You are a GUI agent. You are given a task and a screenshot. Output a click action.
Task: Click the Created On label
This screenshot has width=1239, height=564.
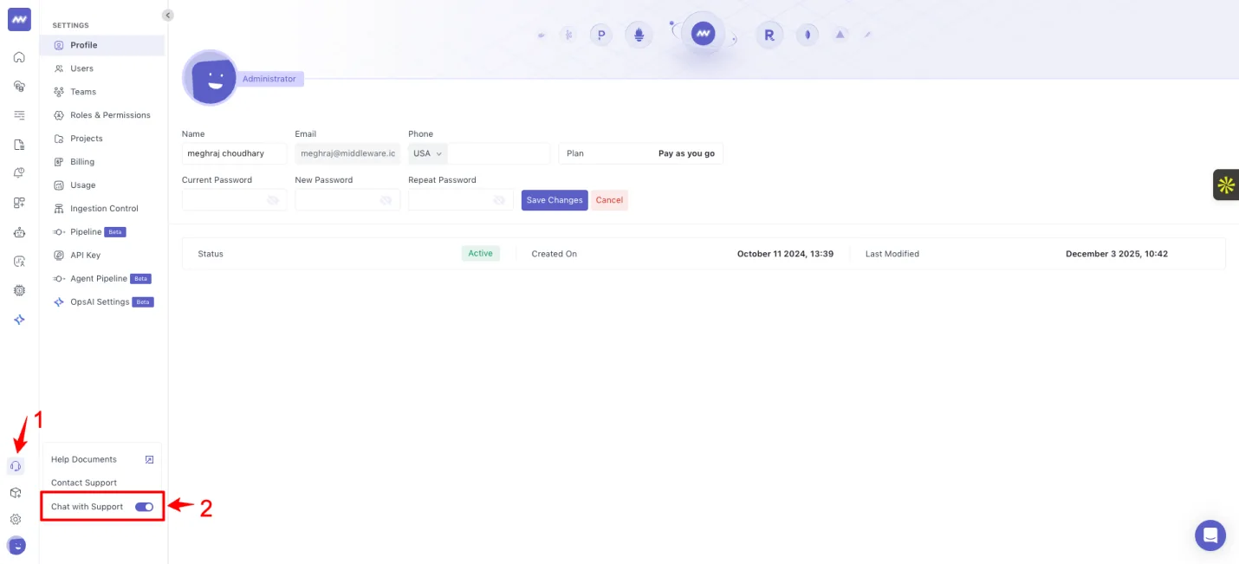(x=555, y=254)
